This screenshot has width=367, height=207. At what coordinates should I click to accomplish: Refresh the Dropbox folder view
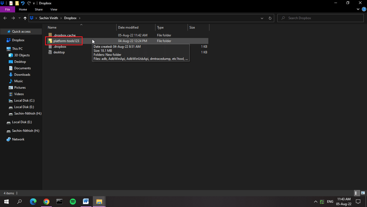click(270, 18)
